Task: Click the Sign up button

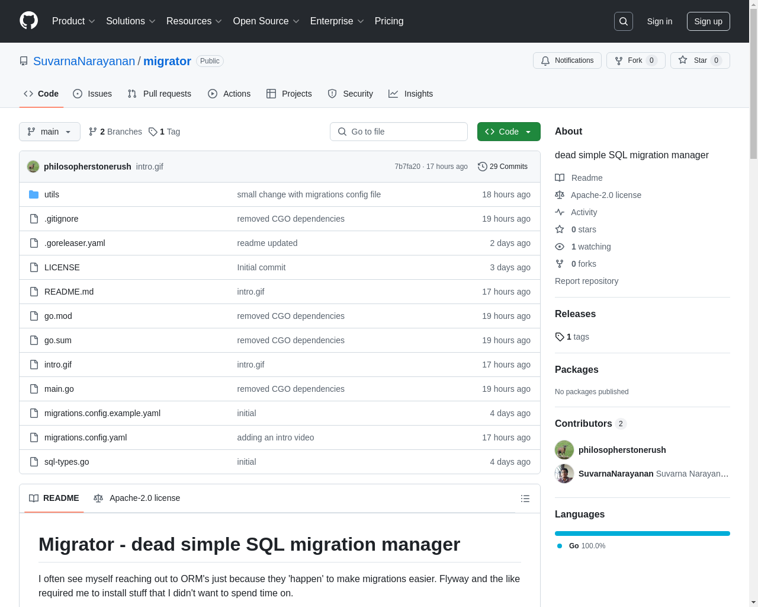Action: pyautogui.click(x=708, y=21)
